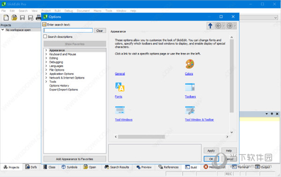Open the Search menu

(x=23, y=11)
